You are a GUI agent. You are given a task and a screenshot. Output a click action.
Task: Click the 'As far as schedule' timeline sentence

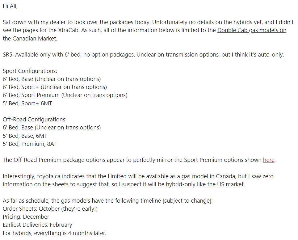107,201
